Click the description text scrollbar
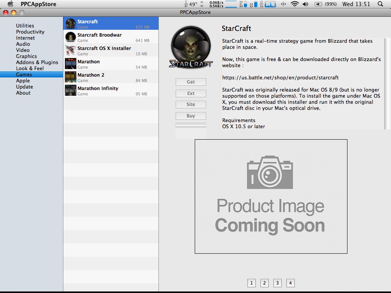 click(x=387, y=84)
